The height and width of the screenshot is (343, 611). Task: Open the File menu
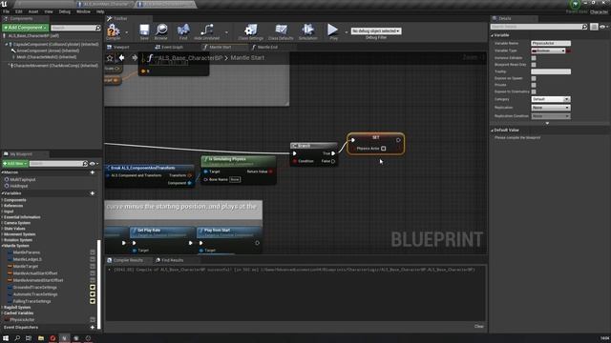tap(7, 11)
